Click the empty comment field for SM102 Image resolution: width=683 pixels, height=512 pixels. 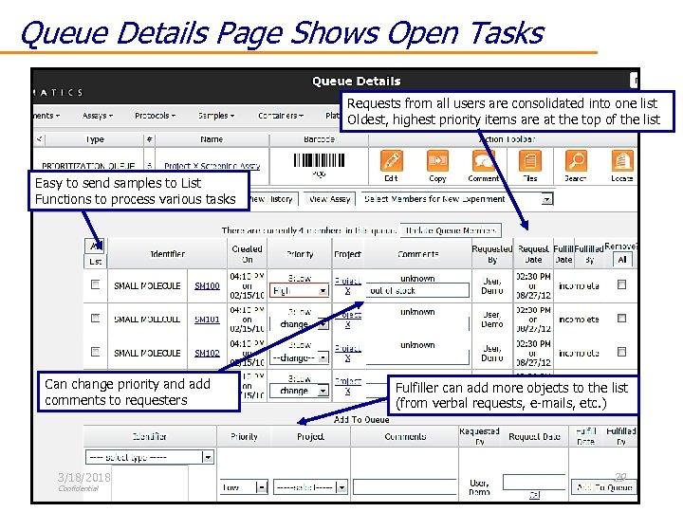(x=417, y=357)
